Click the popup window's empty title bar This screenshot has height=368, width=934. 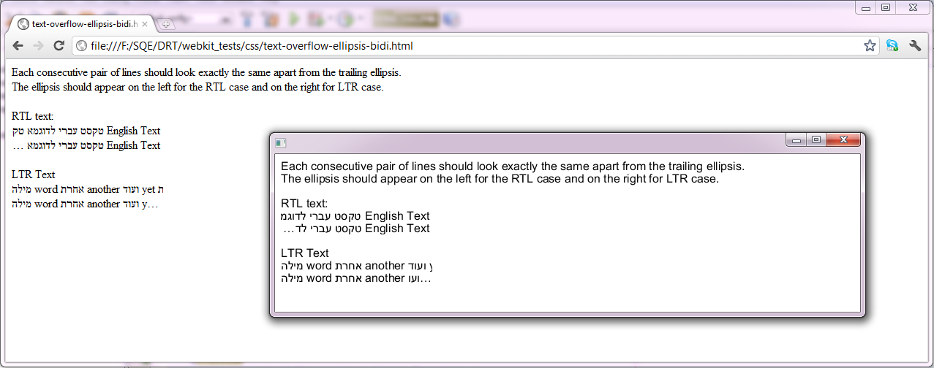click(512, 142)
